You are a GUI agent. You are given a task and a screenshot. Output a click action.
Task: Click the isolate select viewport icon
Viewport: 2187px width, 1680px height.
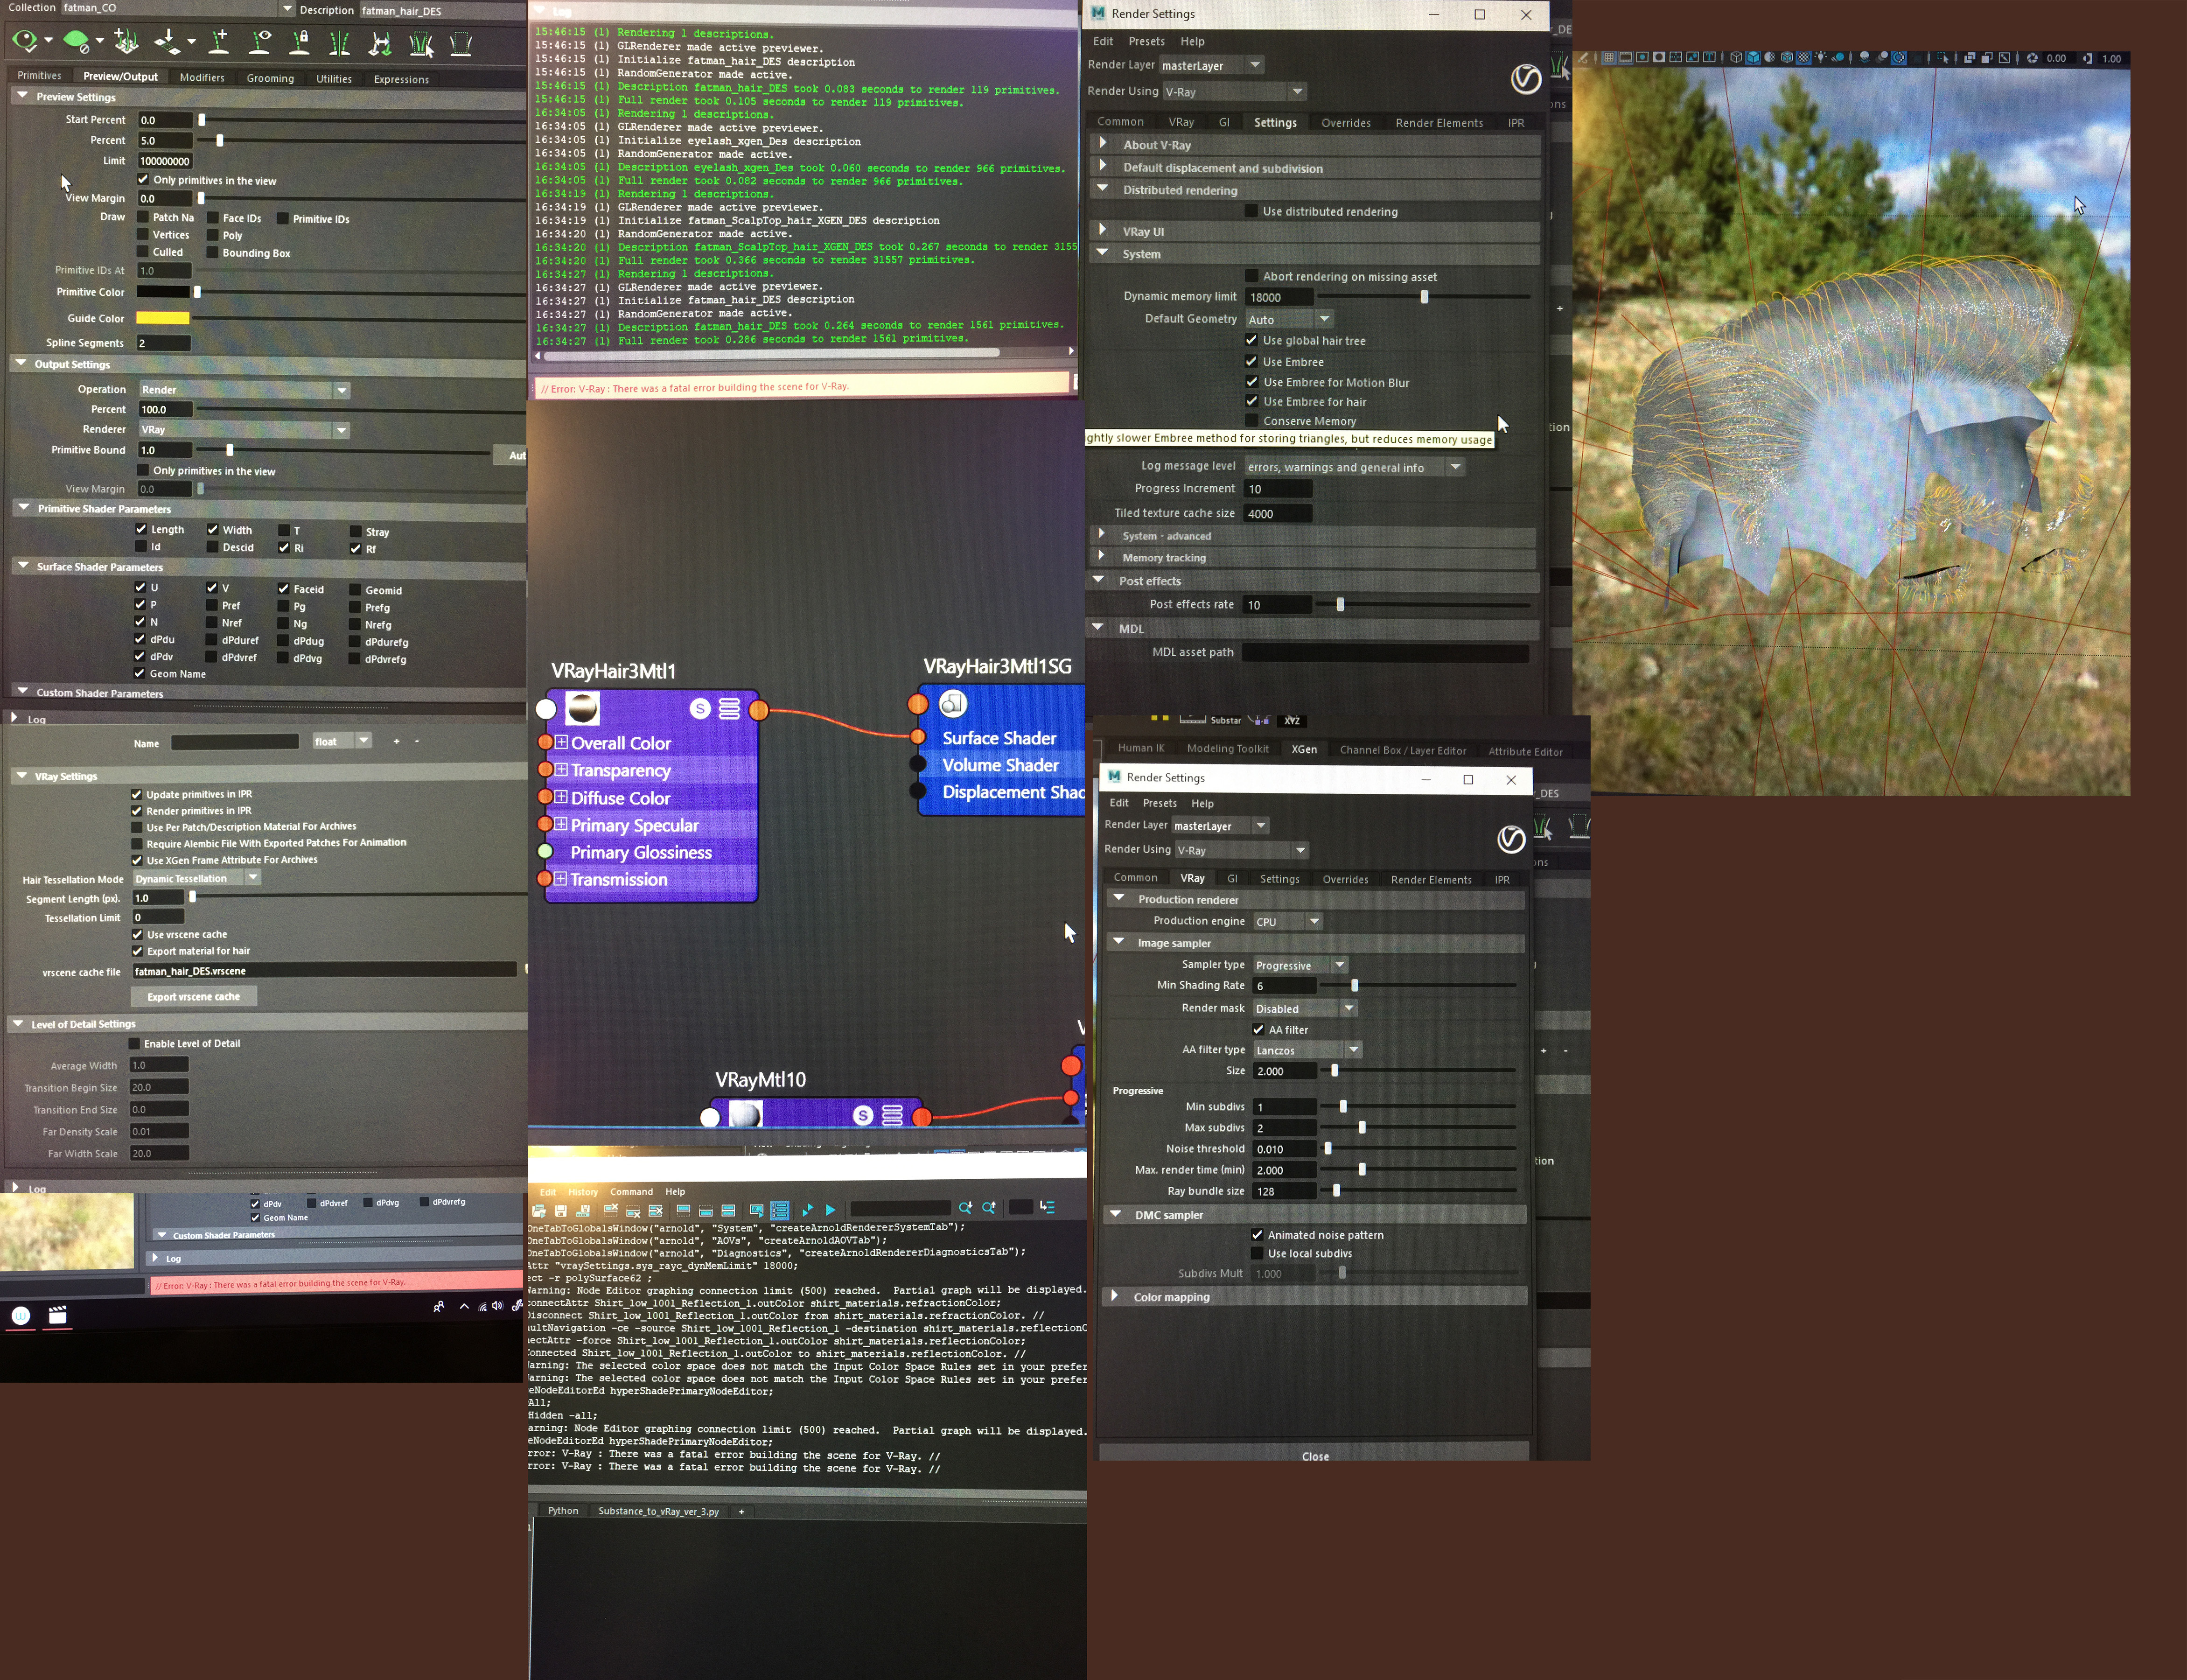coord(1942,58)
